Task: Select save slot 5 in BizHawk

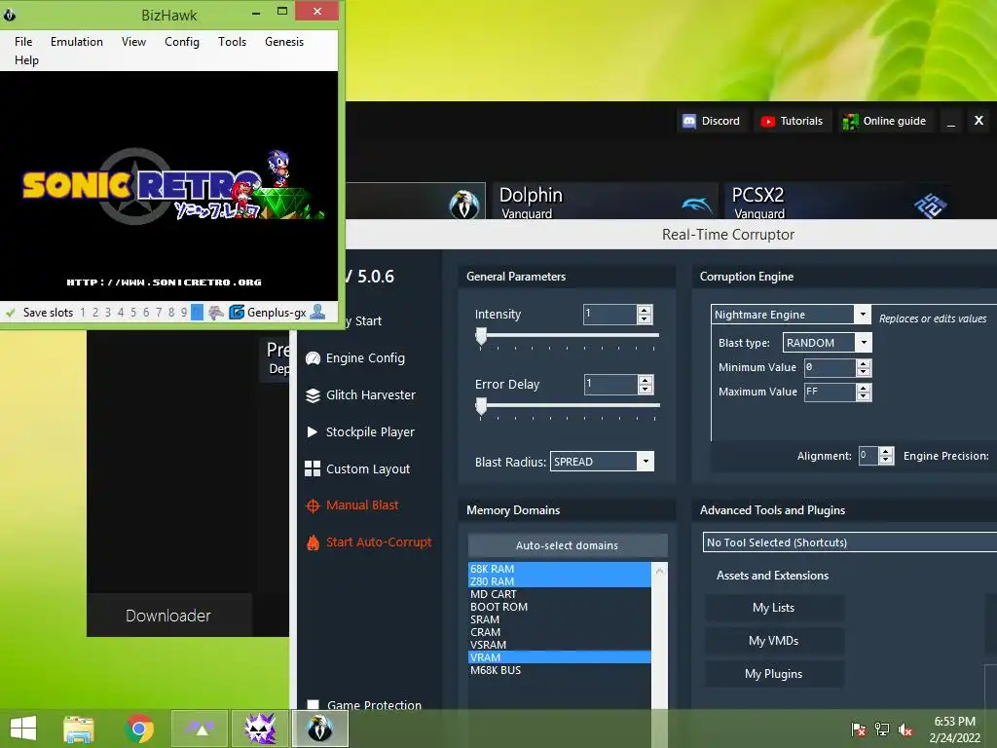Action: click(133, 313)
